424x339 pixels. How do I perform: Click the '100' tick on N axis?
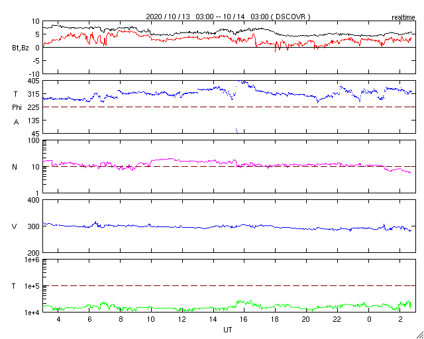coord(34,140)
